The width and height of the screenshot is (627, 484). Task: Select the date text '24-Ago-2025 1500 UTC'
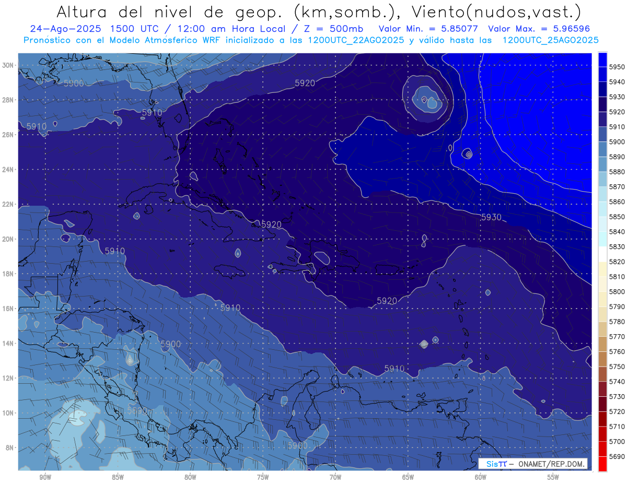click(95, 29)
